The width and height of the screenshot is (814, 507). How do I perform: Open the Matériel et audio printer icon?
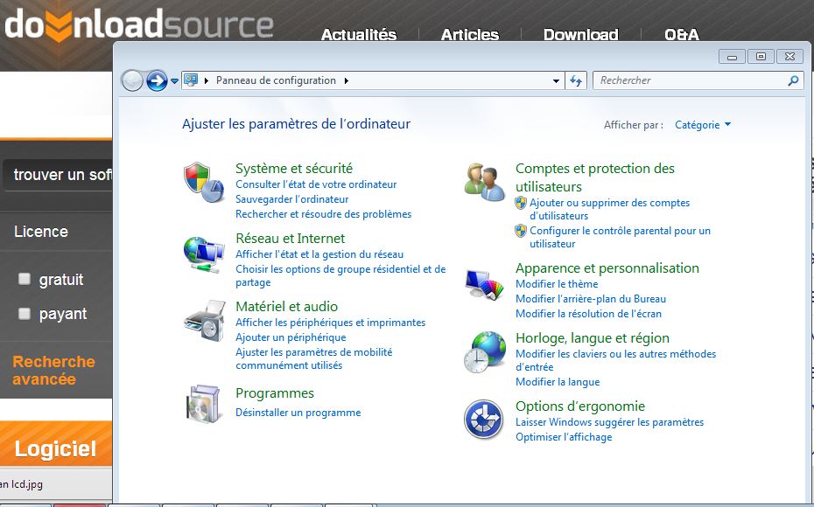[205, 321]
